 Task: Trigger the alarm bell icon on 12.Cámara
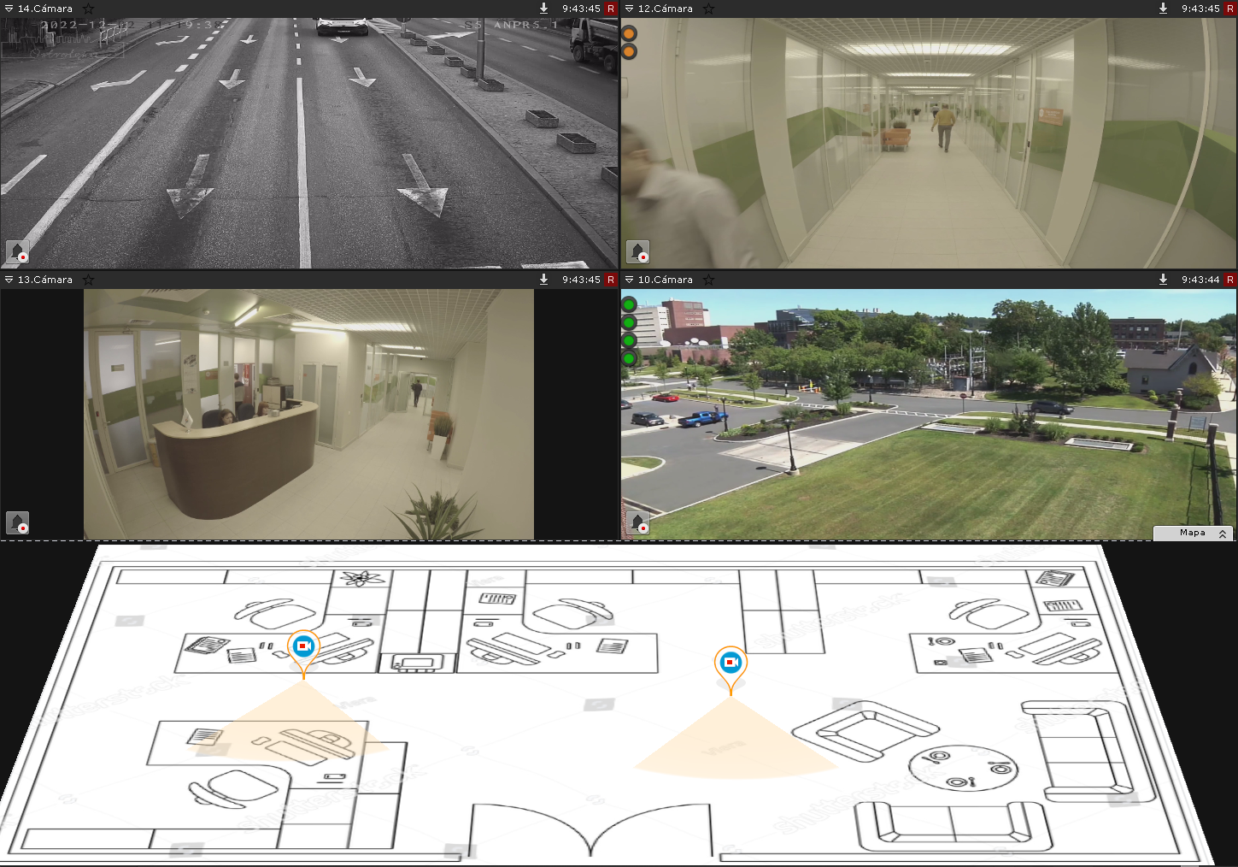pos(638,251)
